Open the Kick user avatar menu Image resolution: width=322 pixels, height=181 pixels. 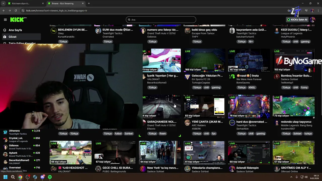pos(312,20)
